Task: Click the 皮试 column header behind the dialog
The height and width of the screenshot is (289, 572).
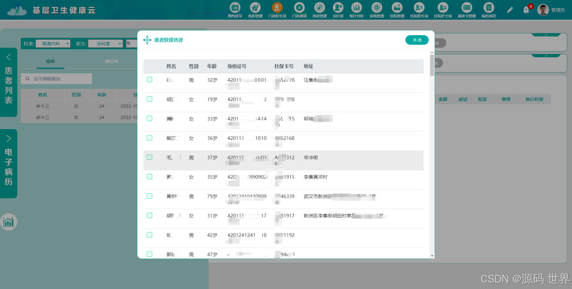Action: point(463,99)
